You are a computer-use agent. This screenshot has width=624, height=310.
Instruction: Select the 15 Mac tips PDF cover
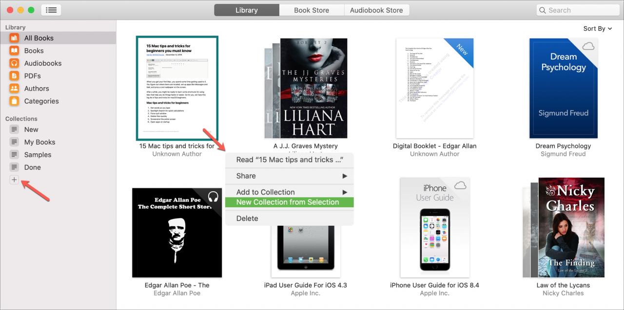pos(177,88)
